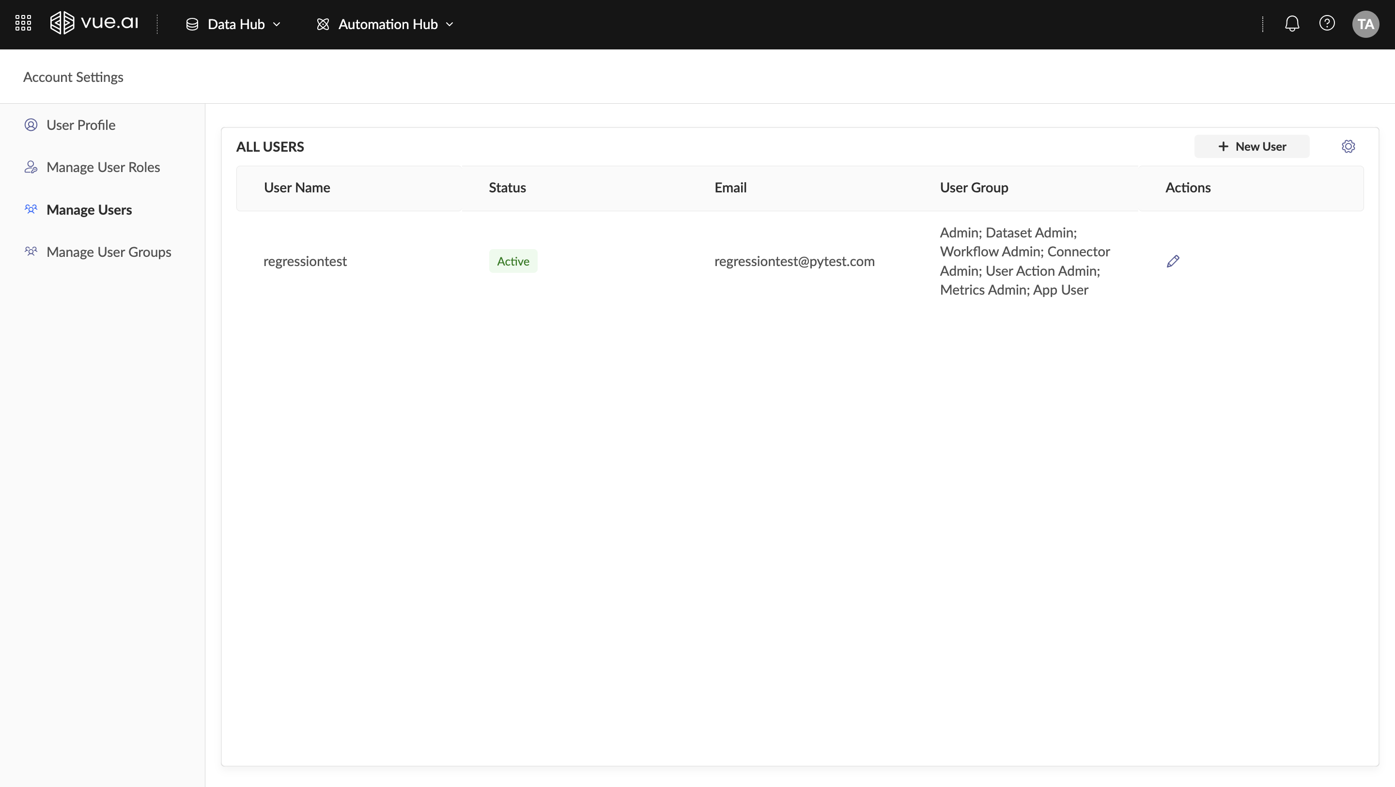Image resolution: width=1395 pixels, height=787 pixels.
Task: Open Manage User Groups section
Action: pos(108,252)
